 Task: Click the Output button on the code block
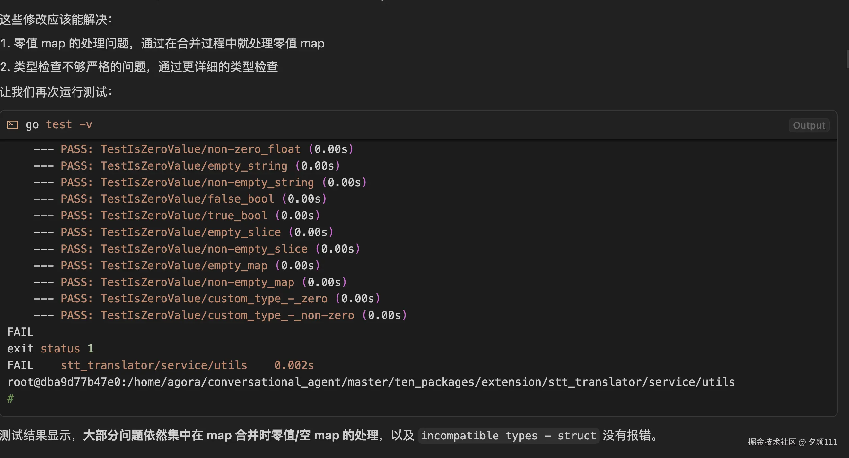click(809, 125)
